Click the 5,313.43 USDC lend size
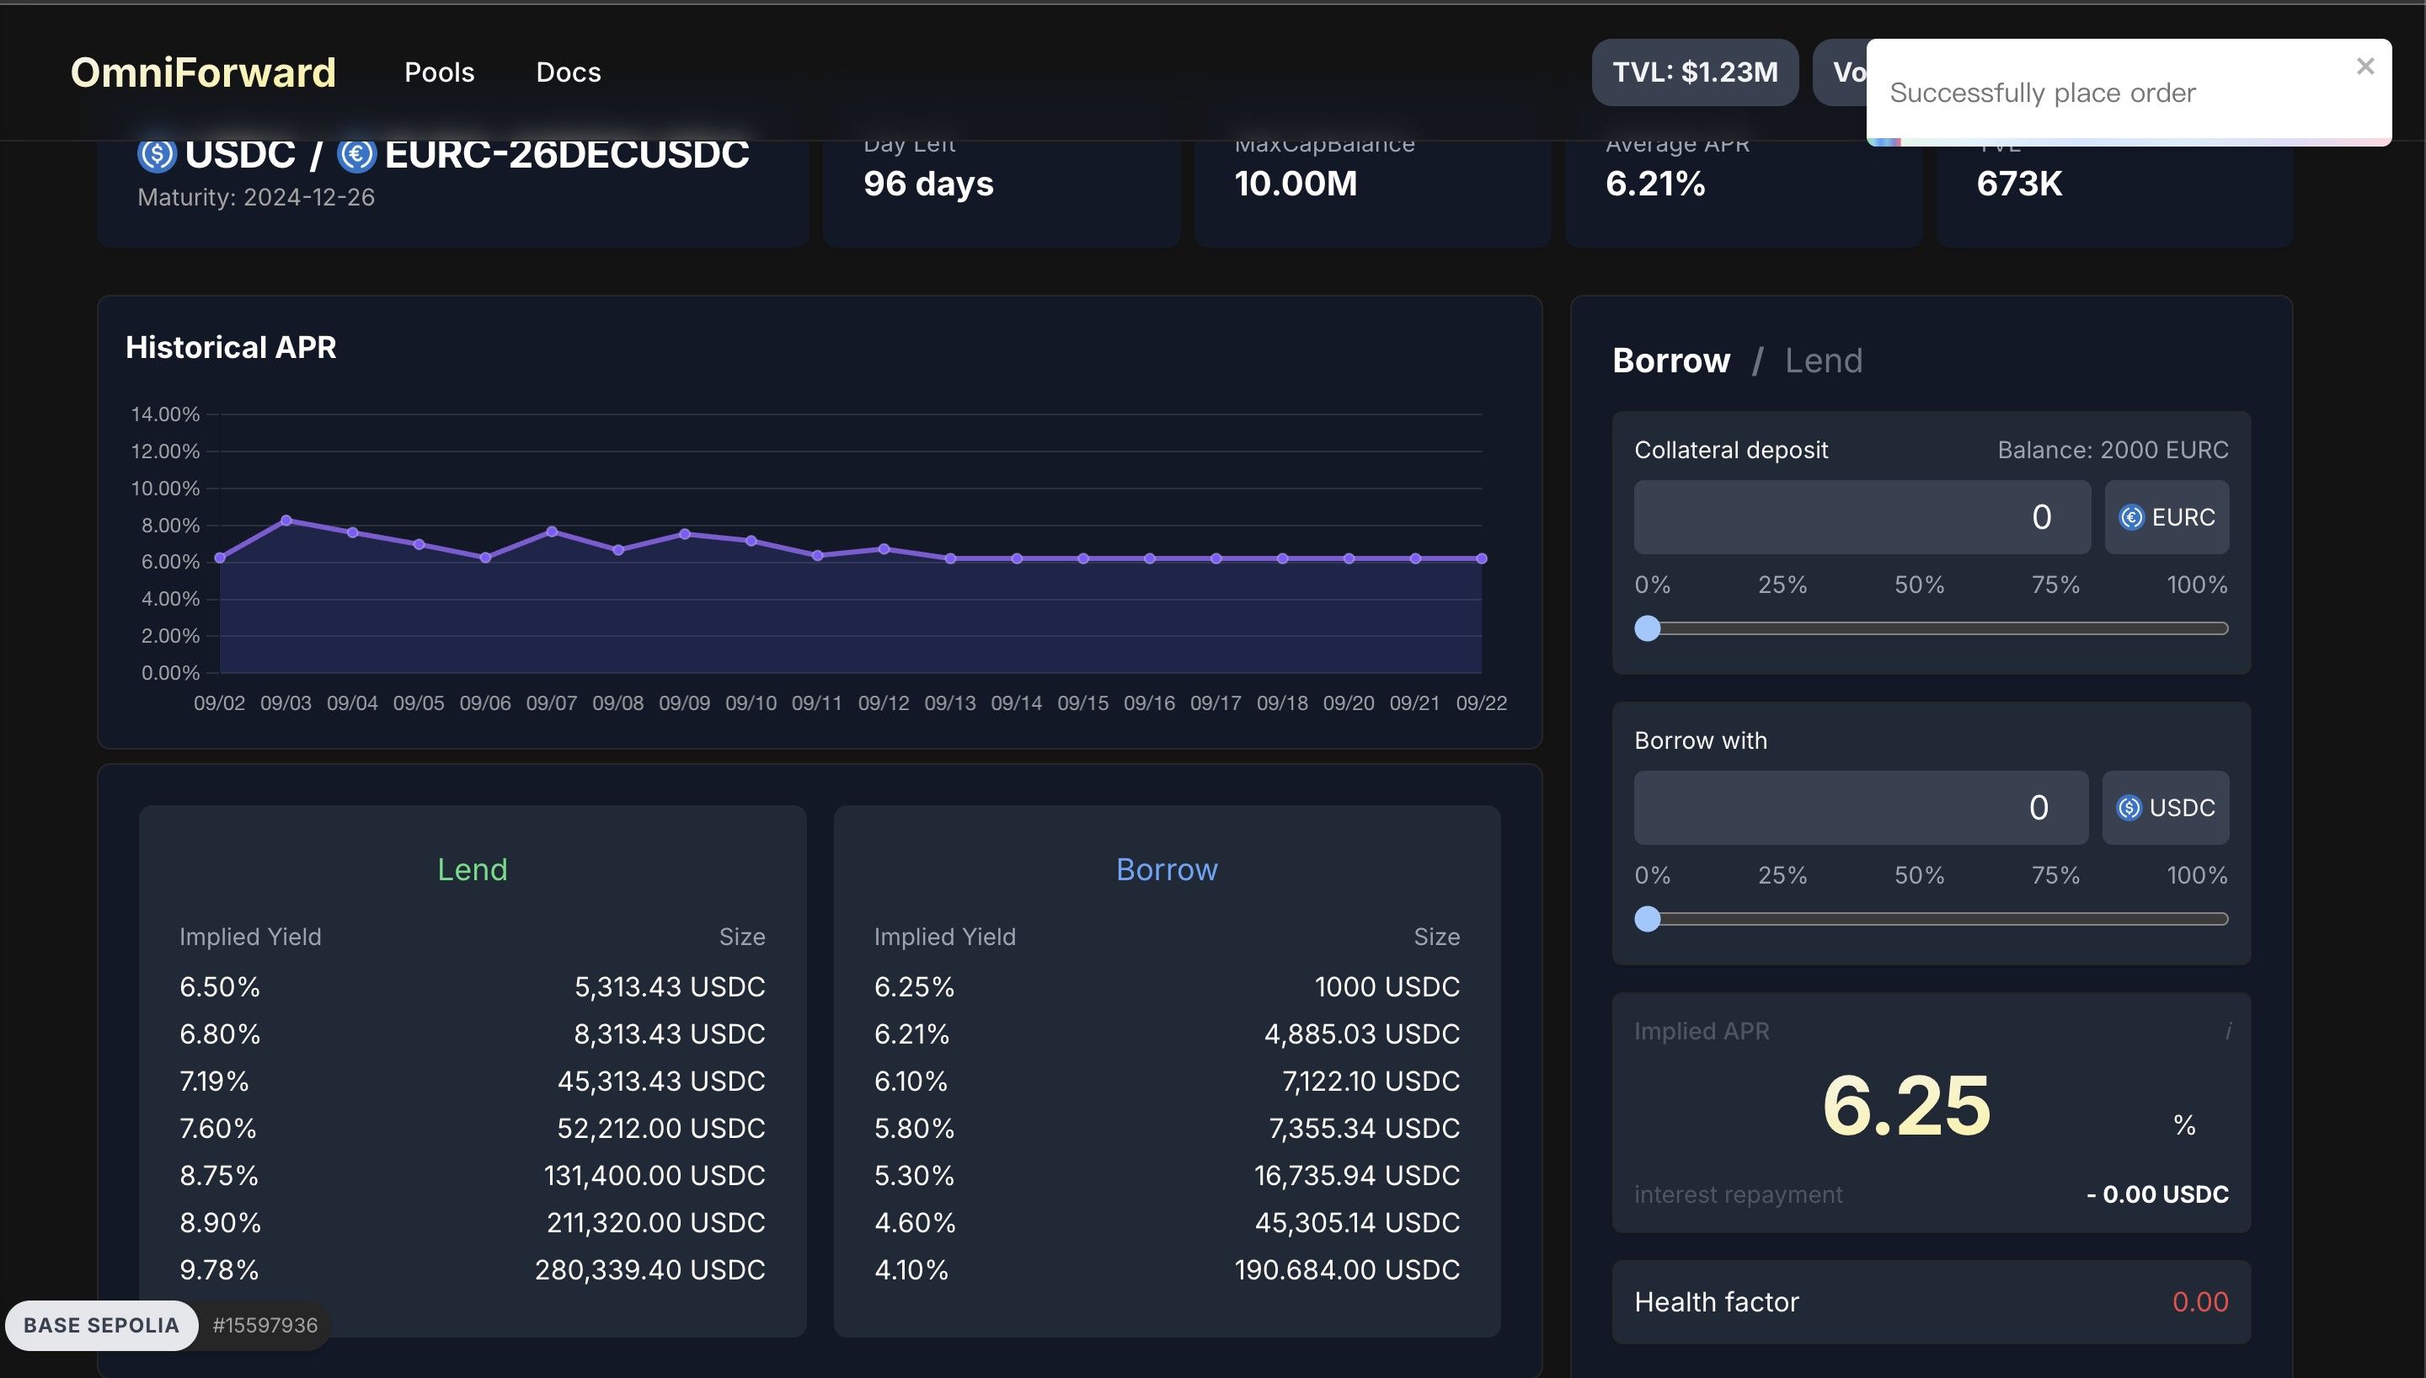This screenshot has width=2426, height=1378. [x=670, y=987]
